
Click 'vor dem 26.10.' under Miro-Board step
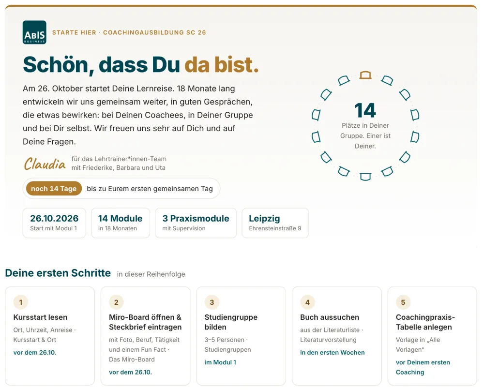tap(130, 372)
